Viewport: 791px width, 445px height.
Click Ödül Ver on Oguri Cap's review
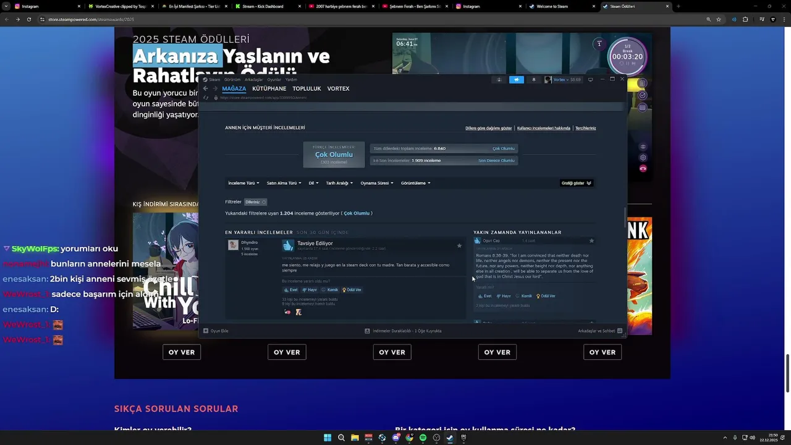tap(546, 296)
